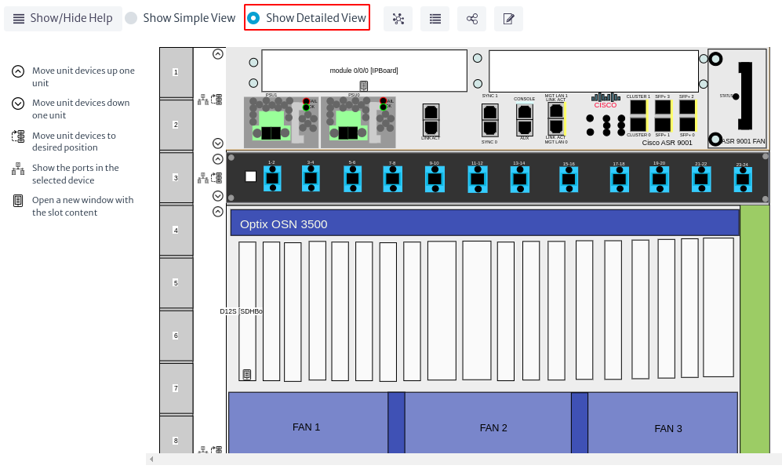Select the FAN 1 module
Image resolution: width=782 pixels, height=476 pixels.
pyautogui.click(x=307, y=423)
